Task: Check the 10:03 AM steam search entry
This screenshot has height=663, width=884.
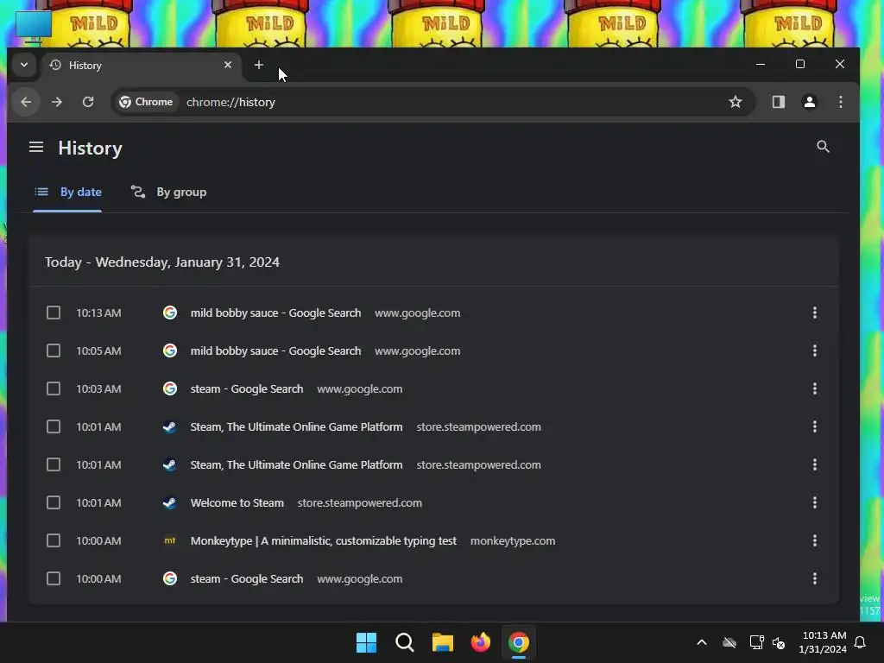Action: [x=54, y=389]
